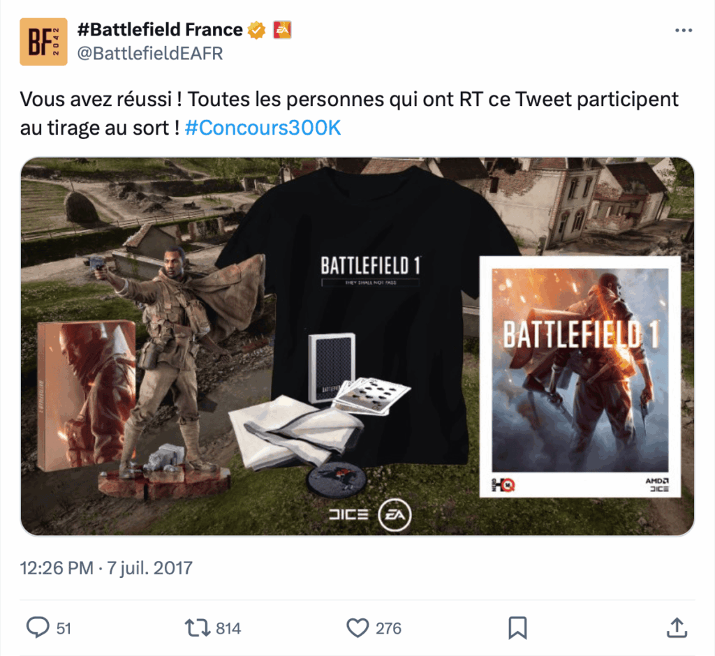Like the tweet with heart icon

(357, 627)
